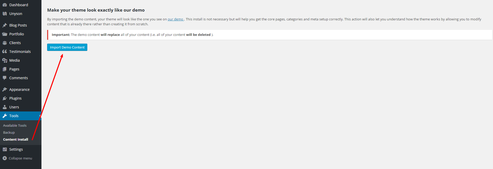Image resolution: width=493 pixels, height=169 pixels.
Task: Click the Comments bubble icon
Action: (5, 78)
